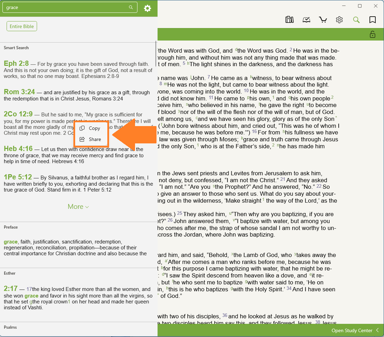Open the store shopping cart

(323, 20)
